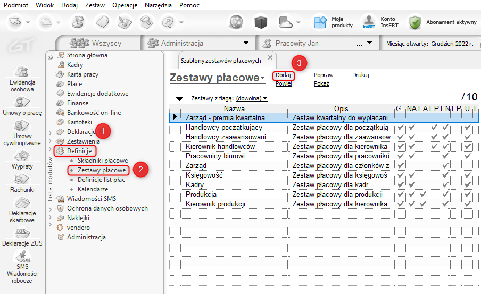This screenshot has width=481, height=294.
Task: Click the magnifier search toolbar icon
Action: (x=146, y=22)
